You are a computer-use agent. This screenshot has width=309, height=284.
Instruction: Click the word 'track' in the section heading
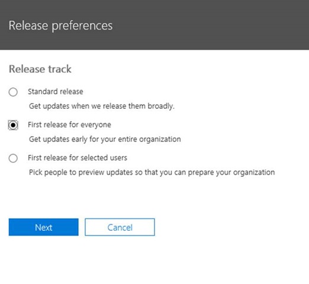pyautogui.click(x=60, y=69)
